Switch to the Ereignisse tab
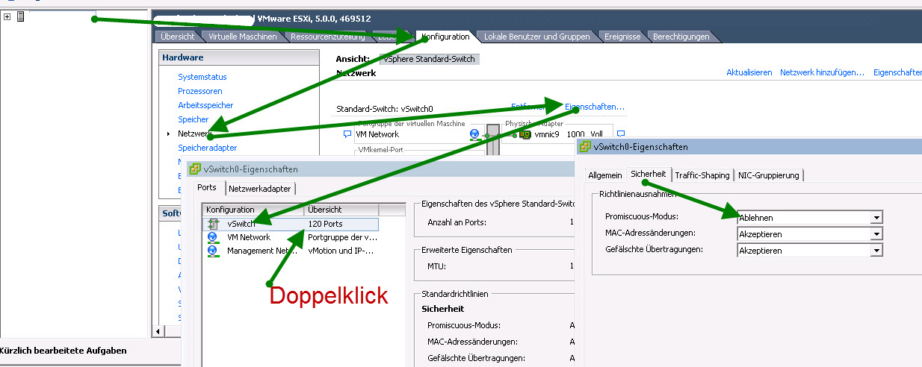Image resolution: width=922 pixels, height=367 pixels. click(x=621, y=37)
